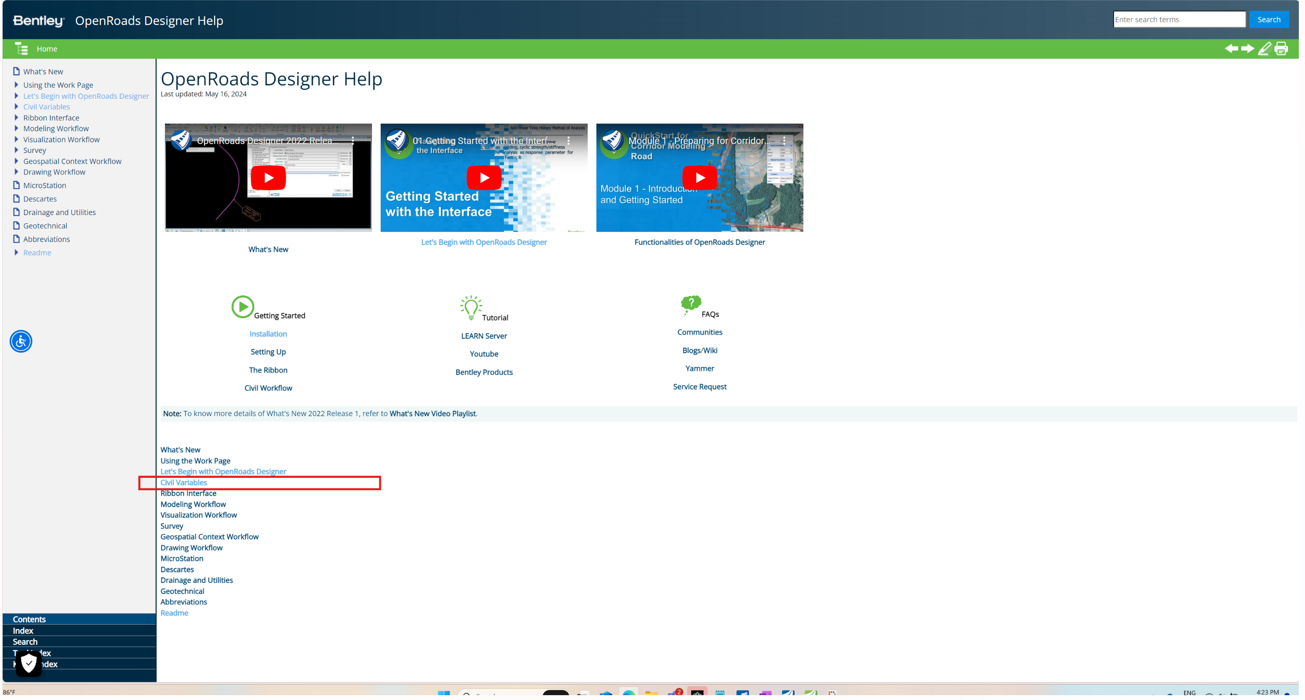Click the Drainage and Utilities page icon
Viewport: 1305px width, 700px height.
click(x=16, y=212)
